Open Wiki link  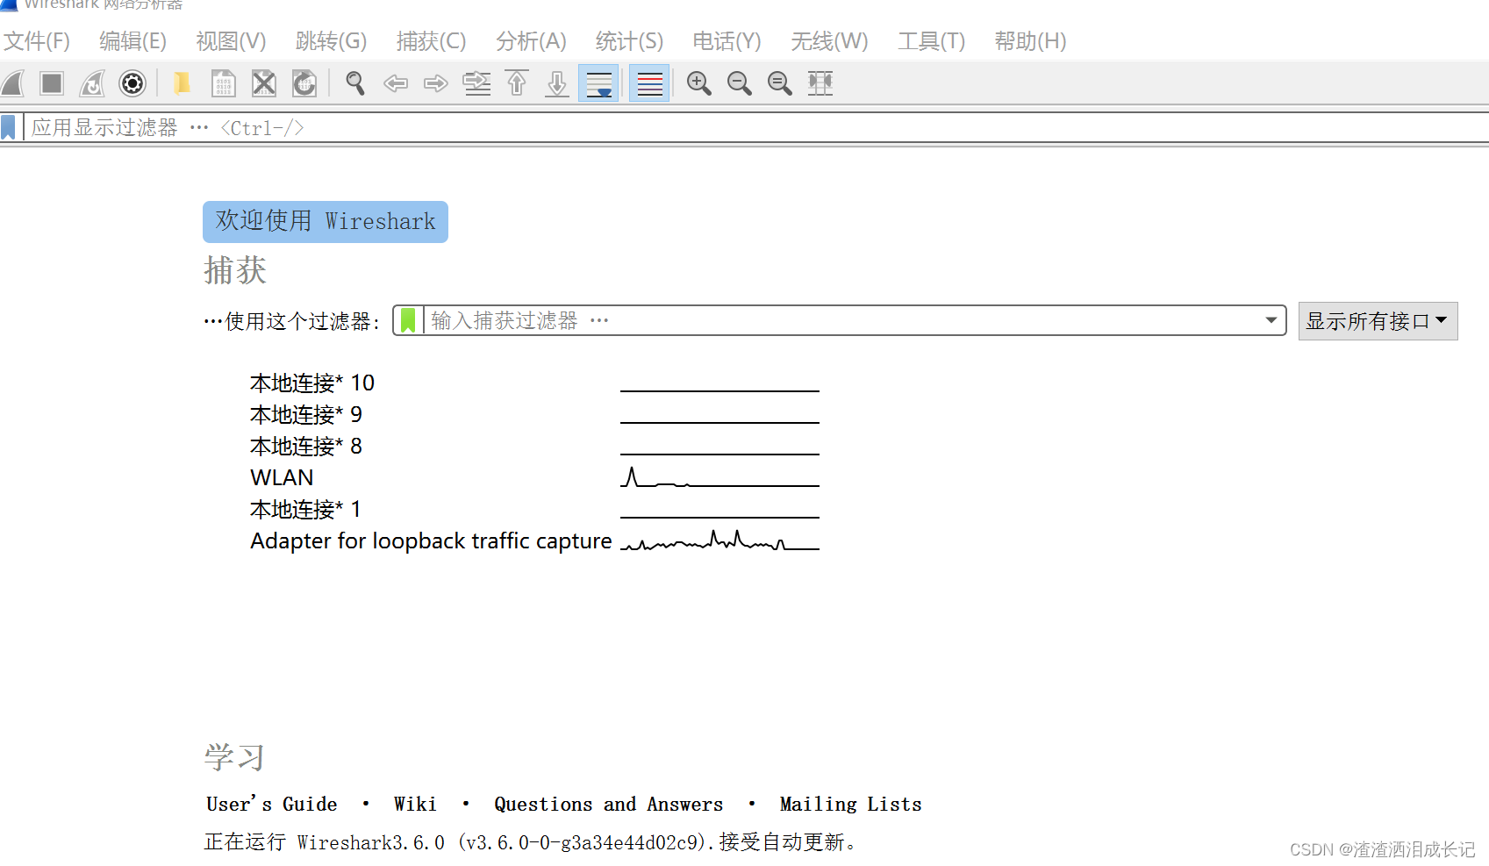click(415, 804)
